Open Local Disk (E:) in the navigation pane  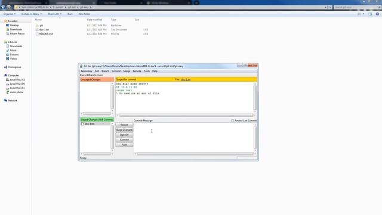pos(17,88)
